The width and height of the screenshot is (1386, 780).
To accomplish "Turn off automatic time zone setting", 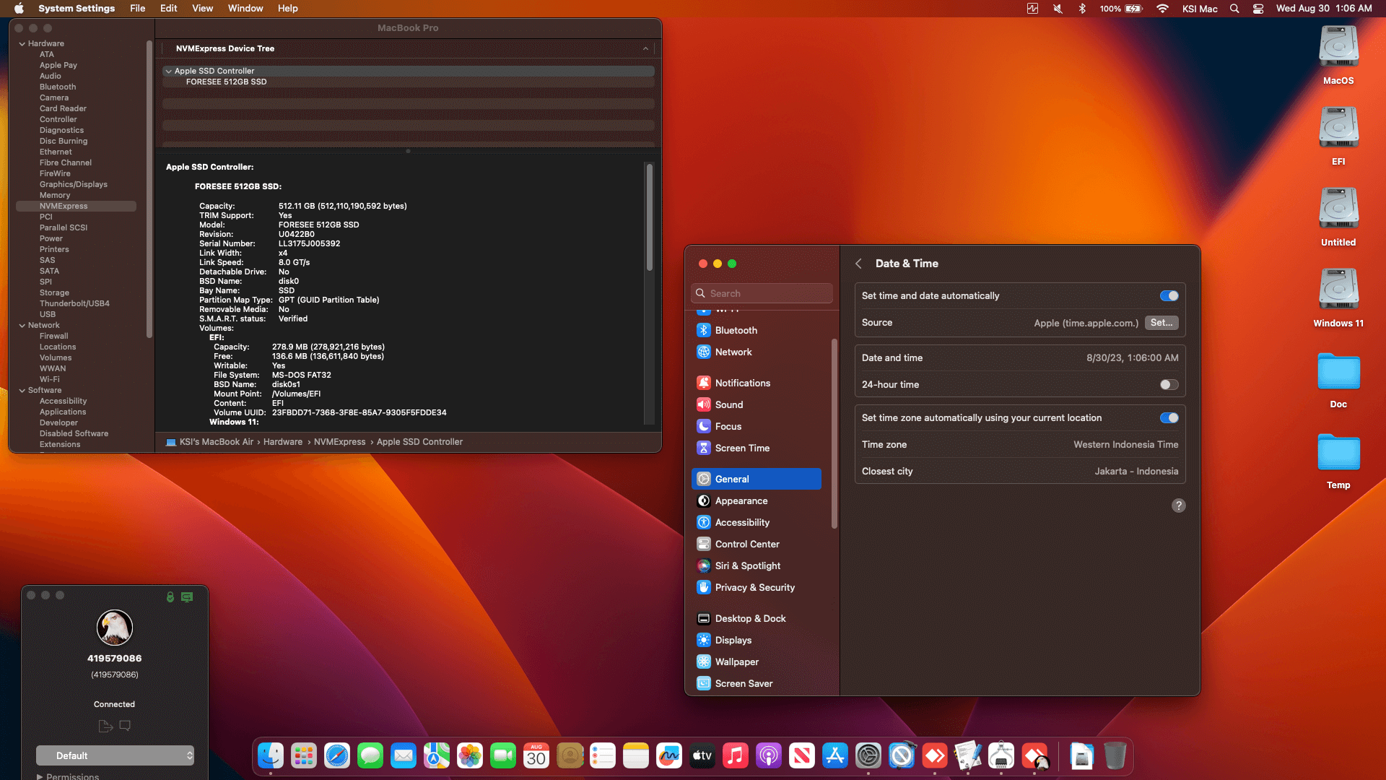I will click(x=1169, y=417).
